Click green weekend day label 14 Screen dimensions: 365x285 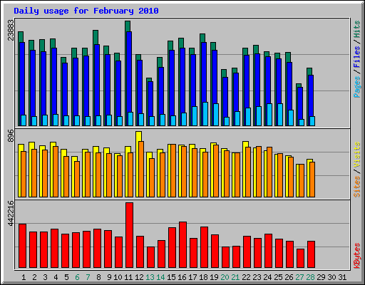click(x=160, y=277)
